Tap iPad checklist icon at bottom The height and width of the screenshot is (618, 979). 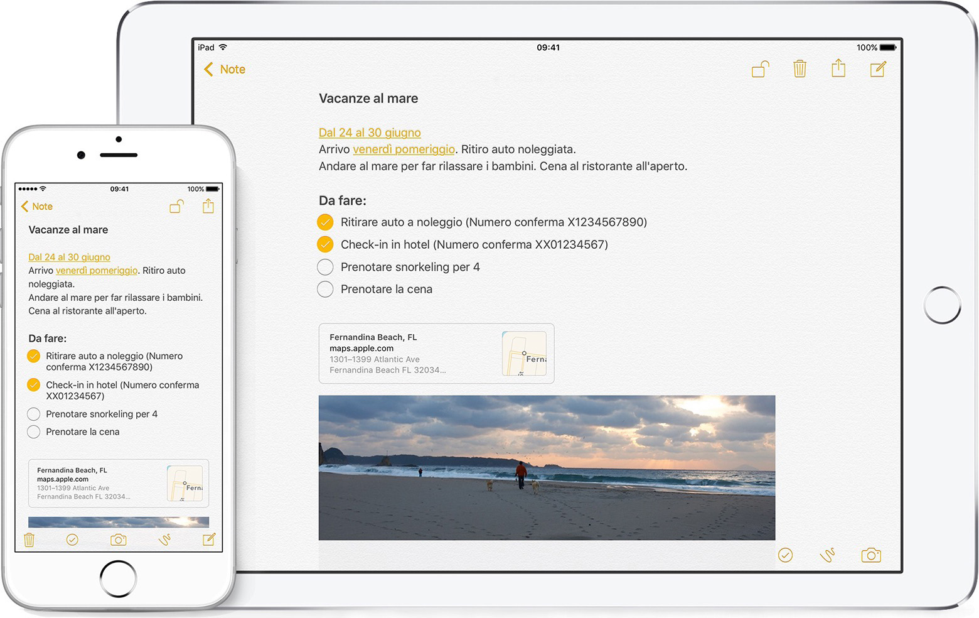(785, 555)
